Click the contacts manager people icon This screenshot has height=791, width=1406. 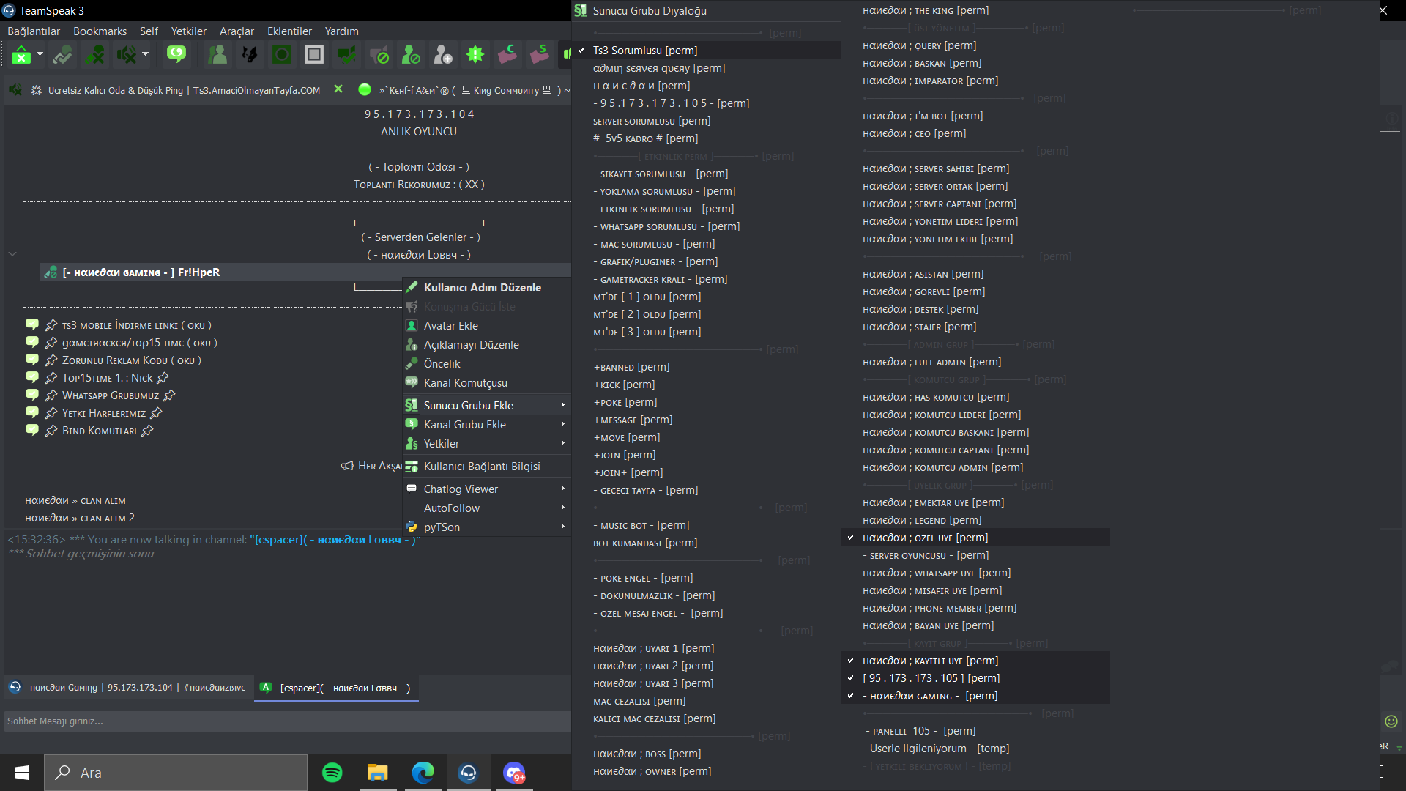tap(217, 54)
